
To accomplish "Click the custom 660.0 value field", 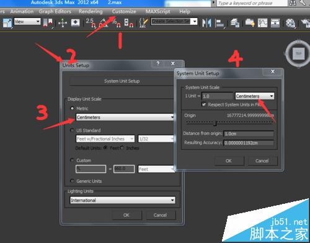I will (x=124, y=169).
